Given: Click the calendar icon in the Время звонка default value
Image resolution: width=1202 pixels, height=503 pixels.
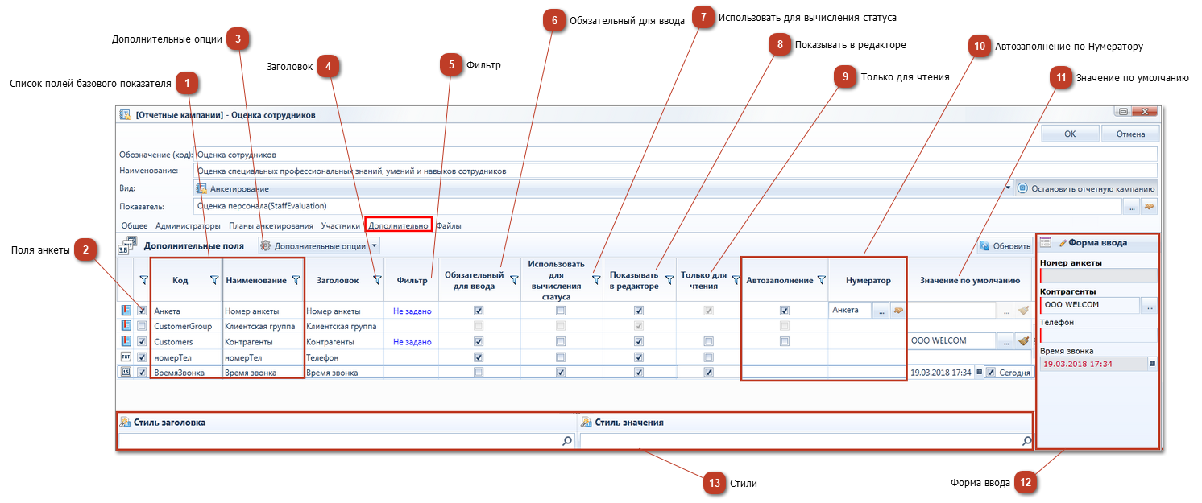Looking at the screenshot, I should pos(979,373).
